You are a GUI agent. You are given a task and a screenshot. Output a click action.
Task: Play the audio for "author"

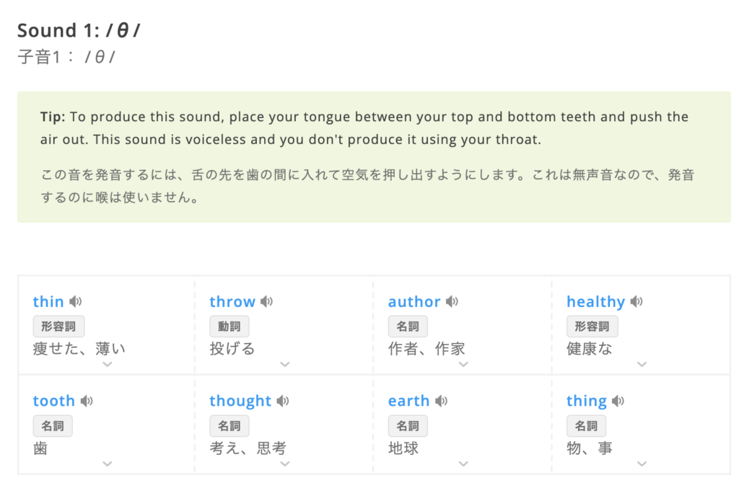pos(451,301)
